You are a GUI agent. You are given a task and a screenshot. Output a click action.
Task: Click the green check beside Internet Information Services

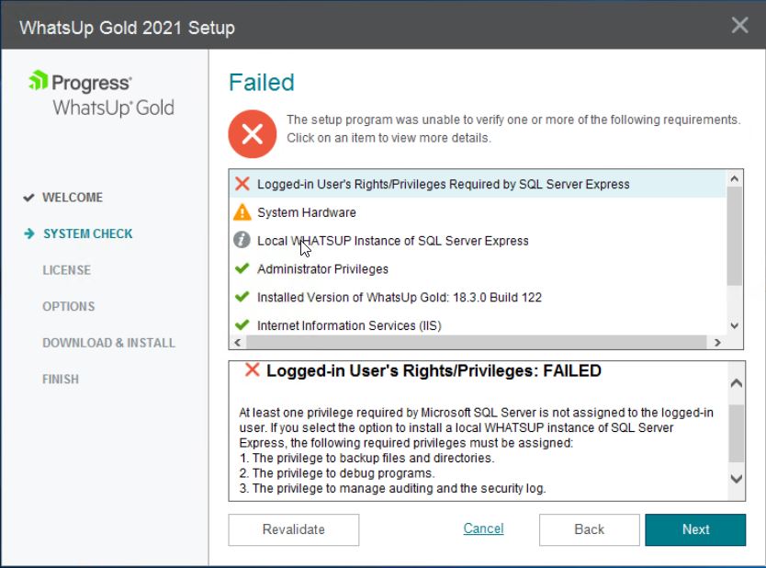pyautogui.click(x=242, y=325)
